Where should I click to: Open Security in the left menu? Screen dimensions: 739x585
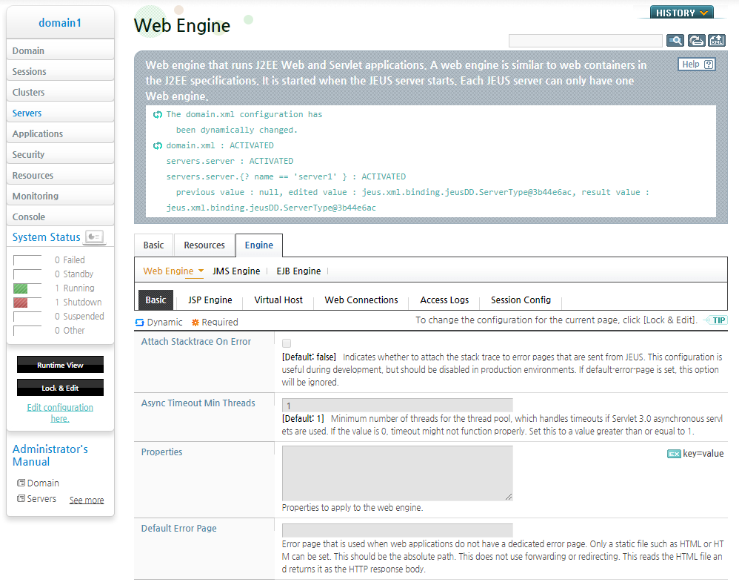click(x=60, y=154)
